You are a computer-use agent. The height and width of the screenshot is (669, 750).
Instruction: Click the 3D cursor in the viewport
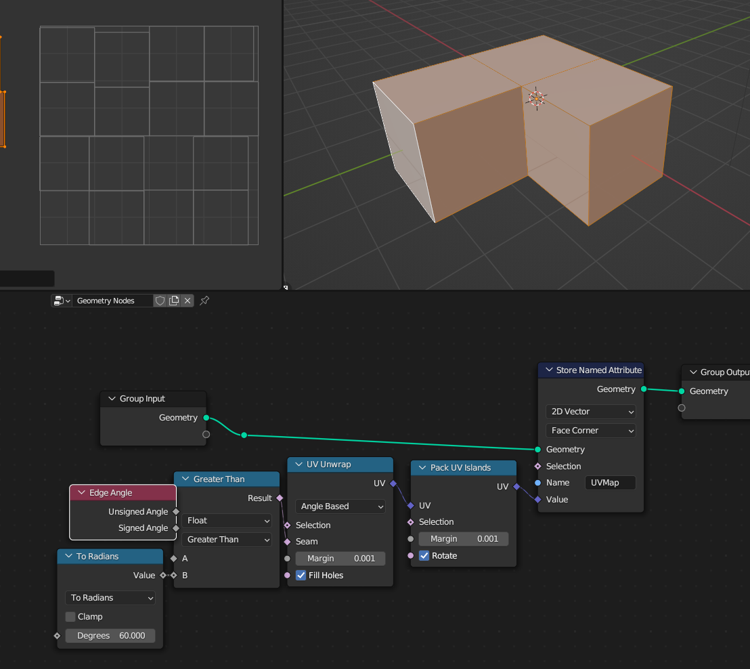tap(536, 99)
